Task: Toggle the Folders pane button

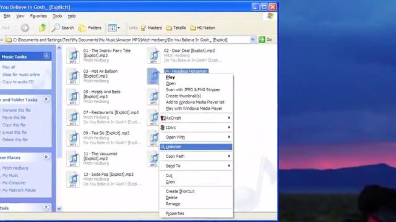Action: click(90, 28)
